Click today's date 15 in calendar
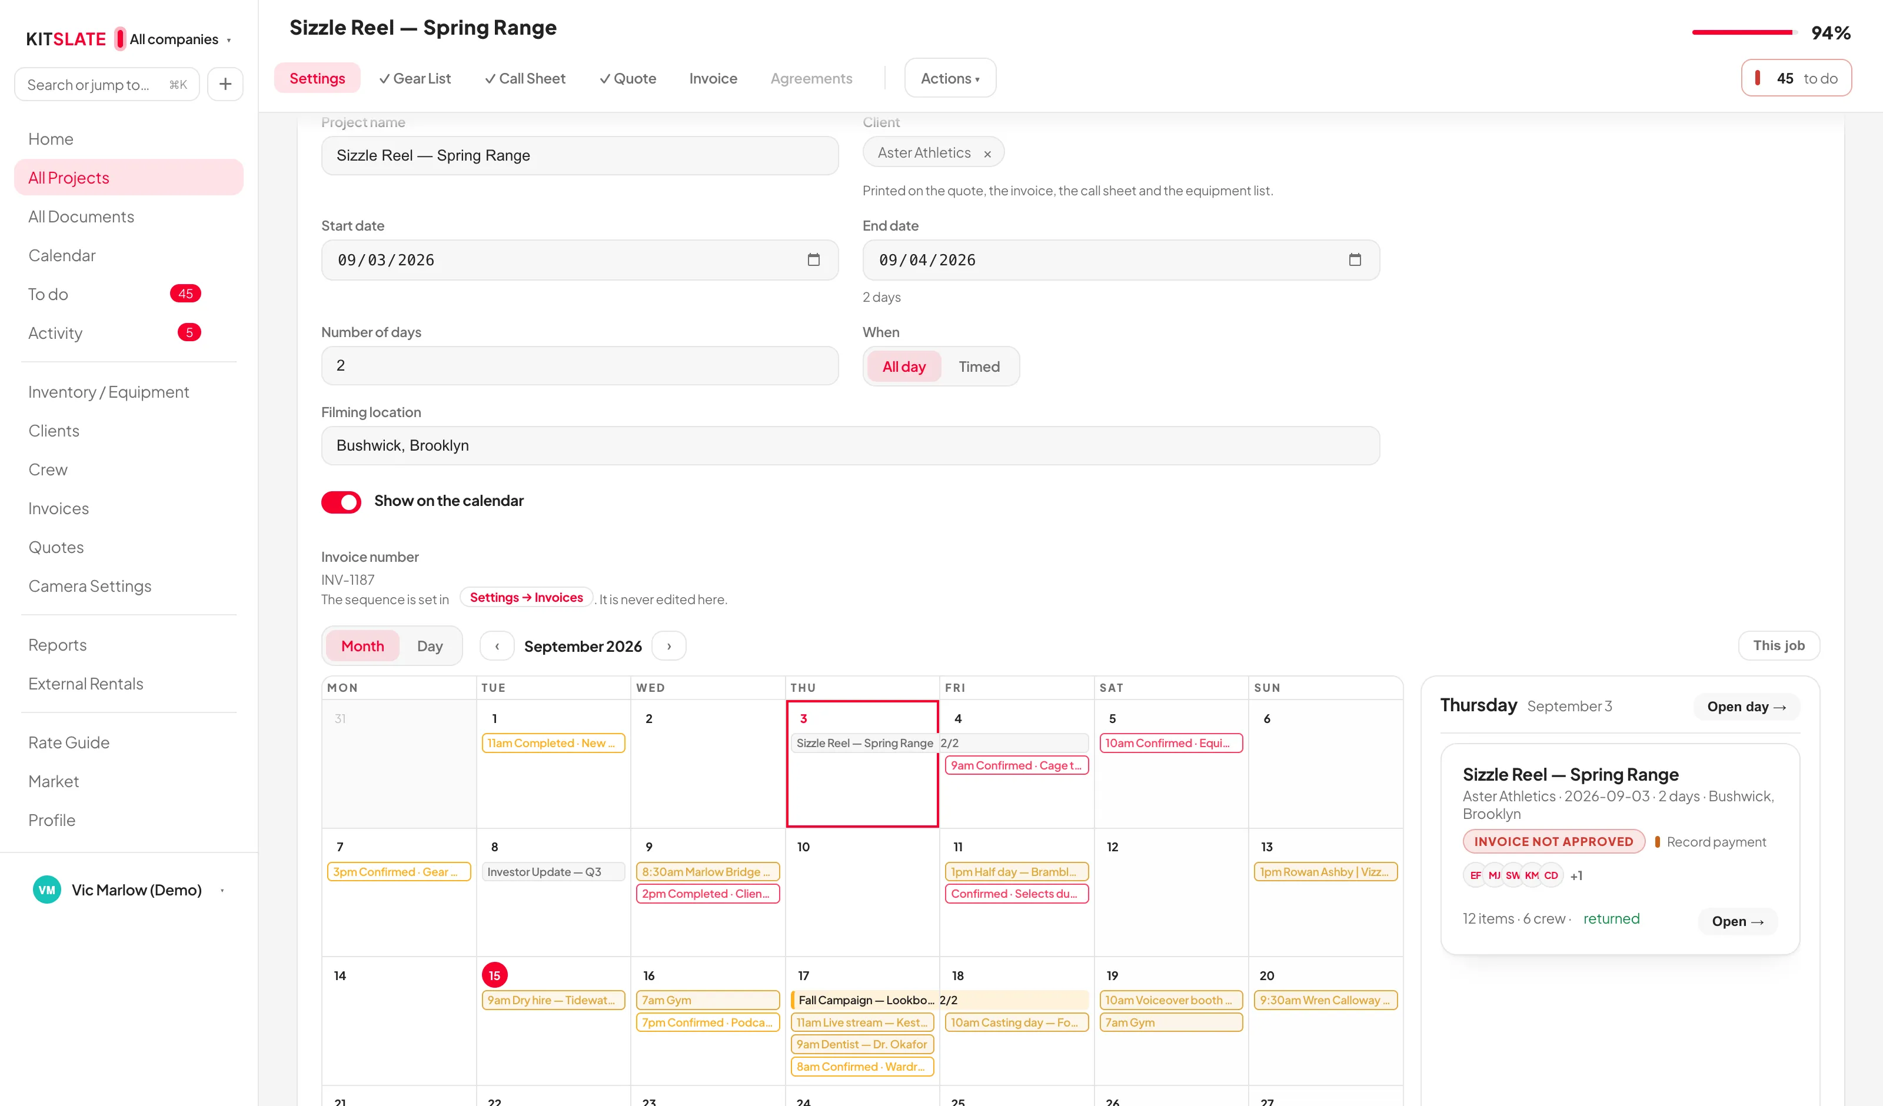This screenshot has height=1106, width=1883. (495, 975)
